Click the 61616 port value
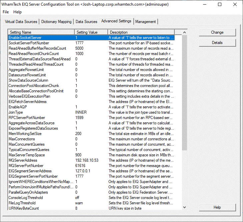 click(80, 166)
